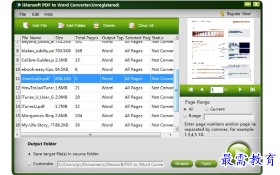
Task: Click the Add Folder label
Action: point(76,26)
